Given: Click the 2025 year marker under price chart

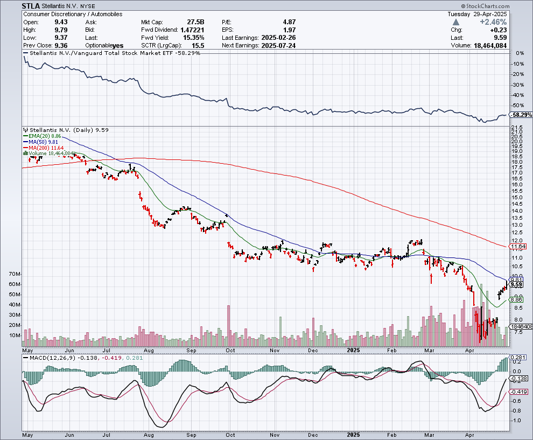Looking at the screenshot, I should coord(354,350).
